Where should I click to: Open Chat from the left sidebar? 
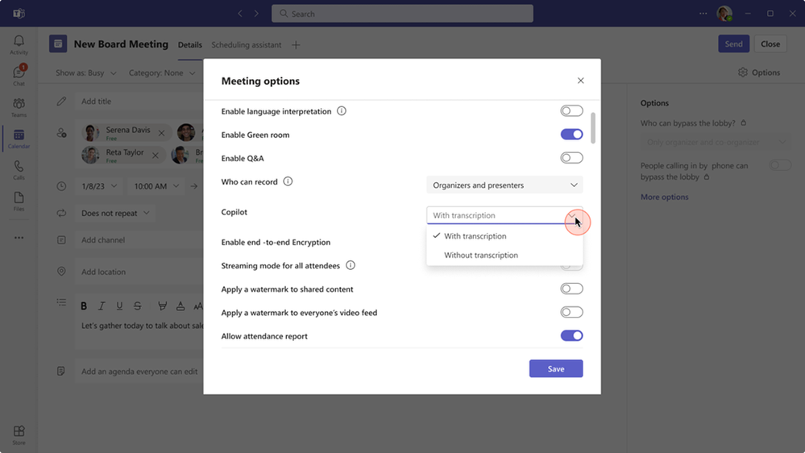coord(19,76)
